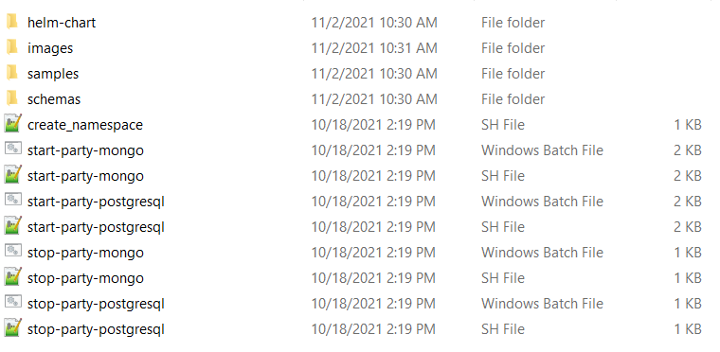Click the samples folder date modified
This screenshot has width=720, height=352.
(x=374, y=74)
